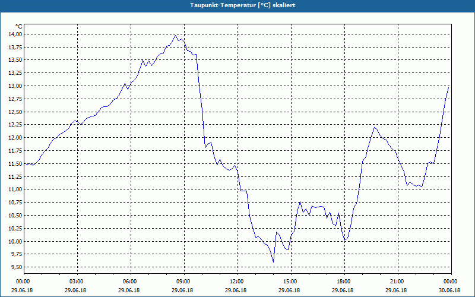This screenshot has width=475, height=297.
Task: Click the 11,25 y-axis label
Action: pos(15,176)
